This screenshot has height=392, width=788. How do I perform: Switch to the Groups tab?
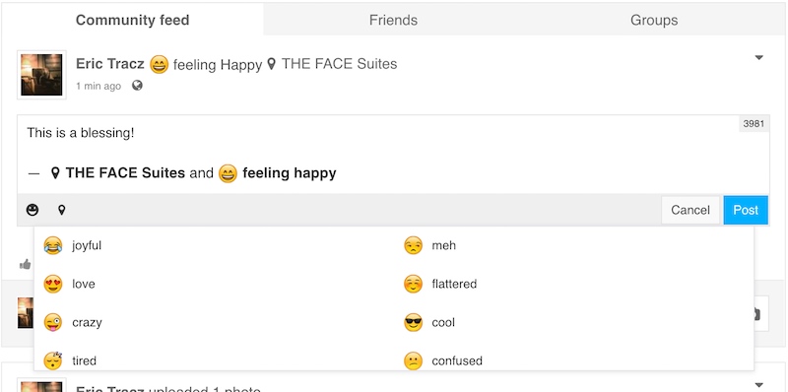click(654, 20)
